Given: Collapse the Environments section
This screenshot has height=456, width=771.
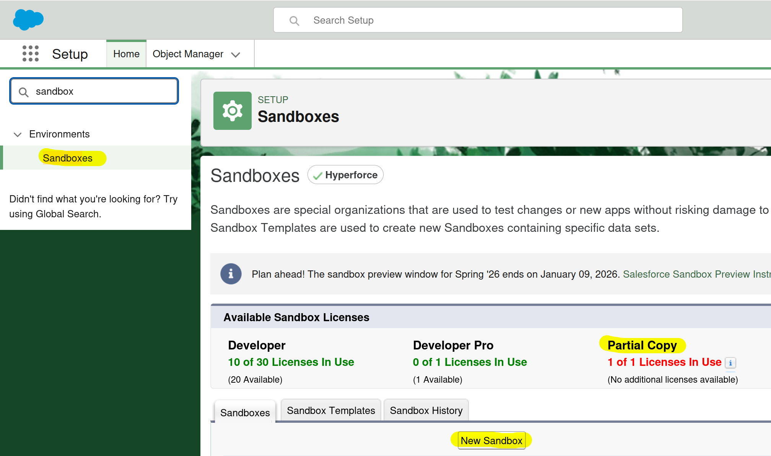Looking at the screenshot, I should click(17, 134).
